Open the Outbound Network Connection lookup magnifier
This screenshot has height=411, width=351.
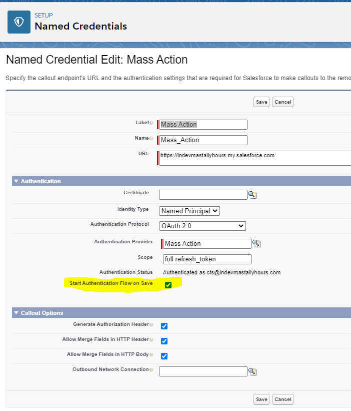[x=252, y=371]
